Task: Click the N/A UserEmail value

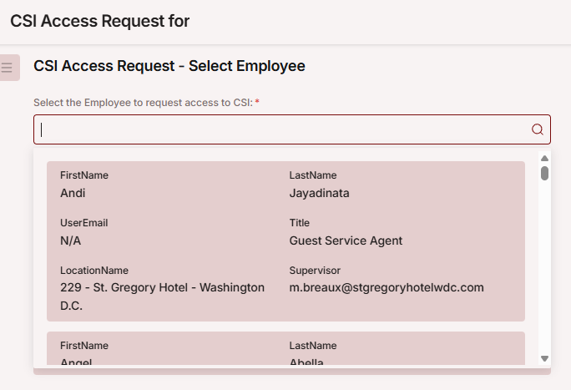Action: pos(71,241)
